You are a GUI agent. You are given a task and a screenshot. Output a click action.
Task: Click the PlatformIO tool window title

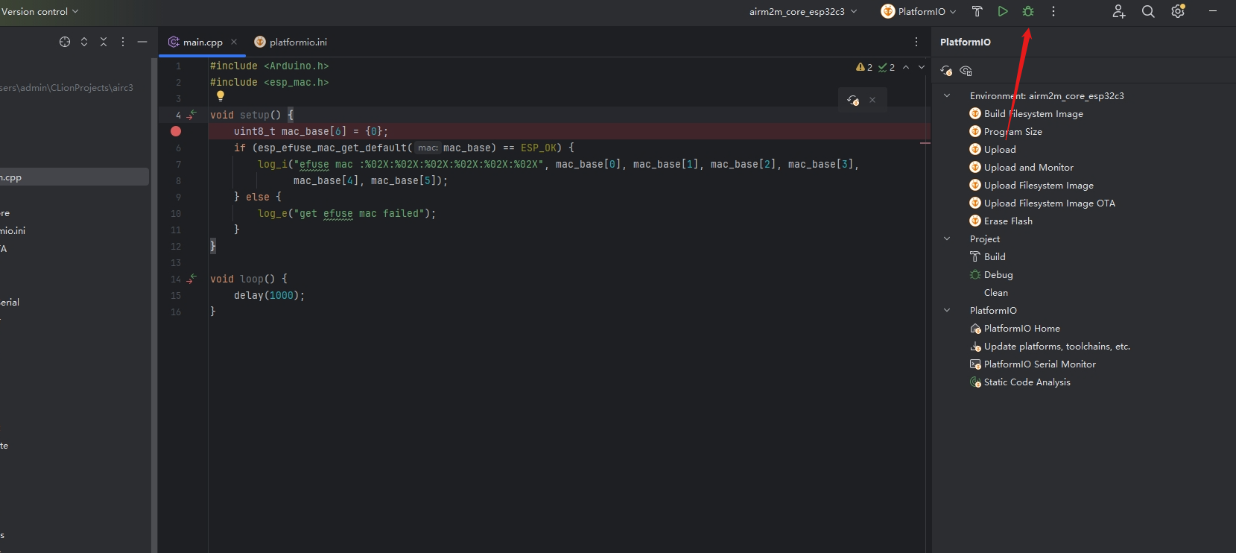pyautogui.click(x=965, y=42)
